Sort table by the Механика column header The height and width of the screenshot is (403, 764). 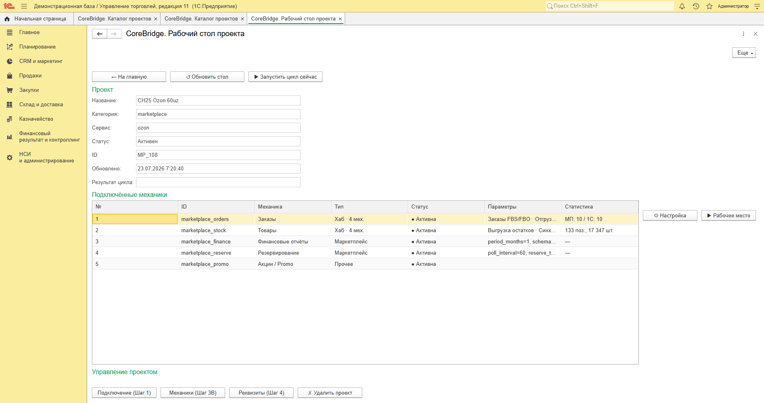293,207
